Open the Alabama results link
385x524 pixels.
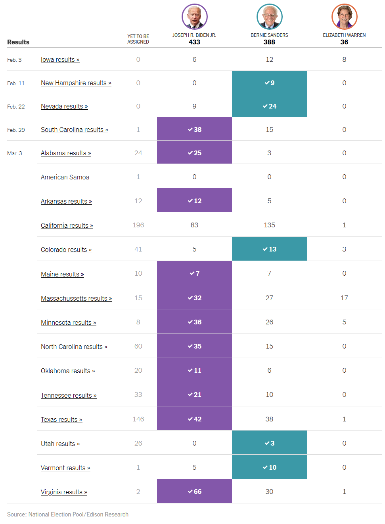tap(66, 153)
